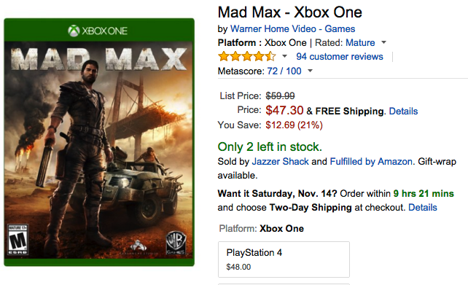468x285 pixels.
Task: Click the star rating icons
Action: click(247, 56)
